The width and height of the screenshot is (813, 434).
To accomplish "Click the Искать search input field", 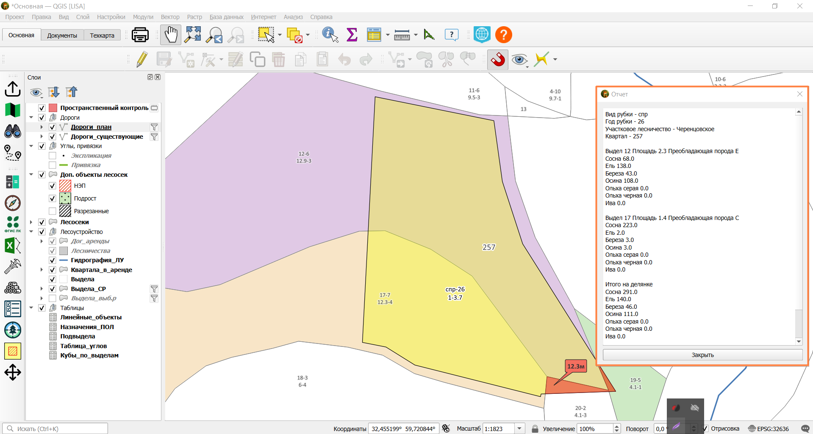I will [x=55, y=429].
